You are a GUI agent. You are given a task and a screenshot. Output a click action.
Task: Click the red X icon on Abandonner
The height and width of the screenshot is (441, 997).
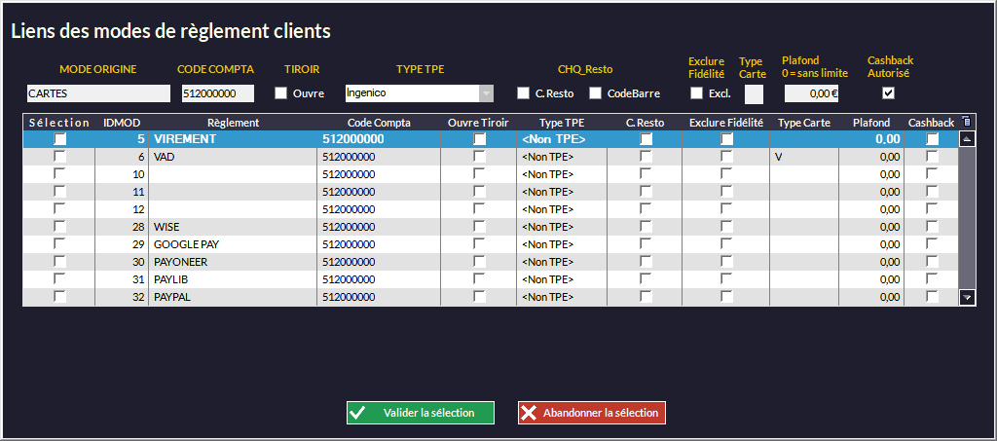pos(529,413)
